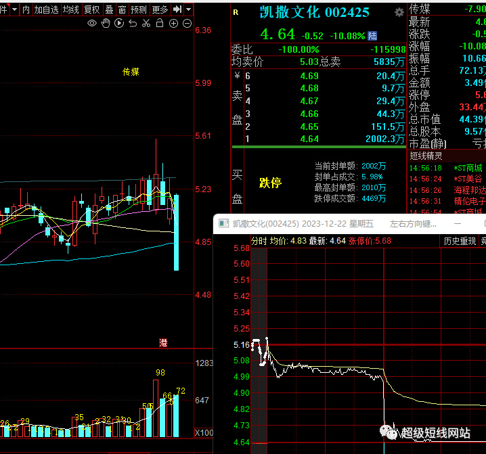
Task: Click the volume bar labeled 98
Action: pos(156,409)
